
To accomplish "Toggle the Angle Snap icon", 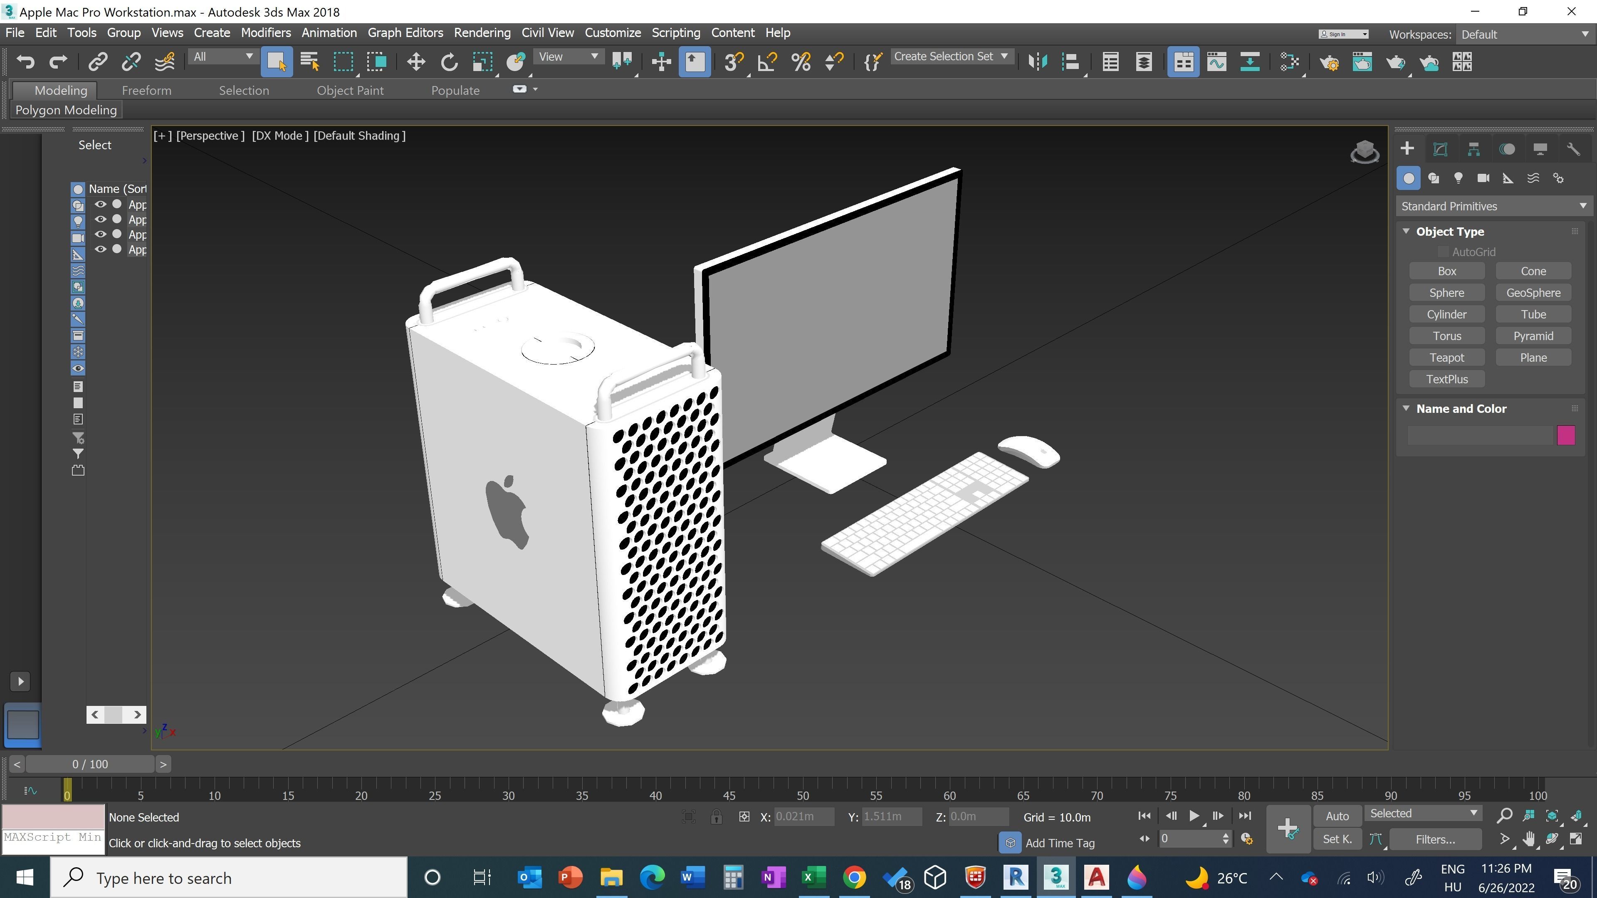I will pos(767,62).
